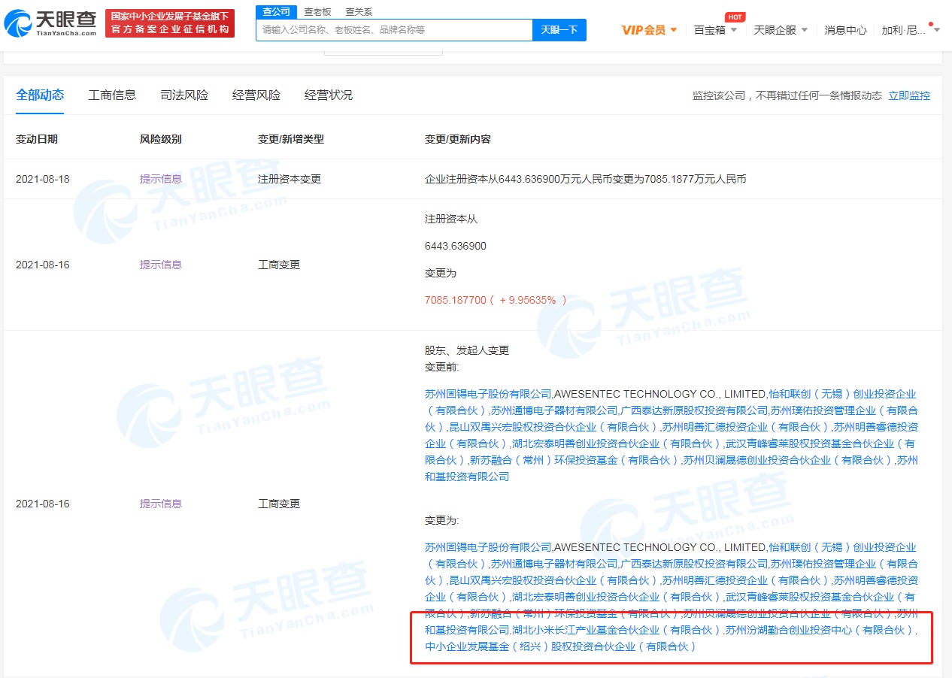The image size is (952, 678).
Task: Open the 经营状况 tab
Action: (329, 95)
